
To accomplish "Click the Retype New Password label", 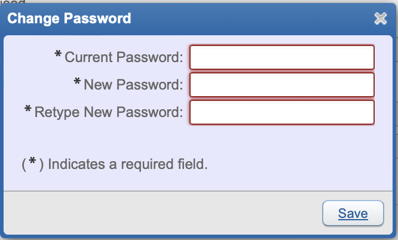I will click(x=109, y=112).
